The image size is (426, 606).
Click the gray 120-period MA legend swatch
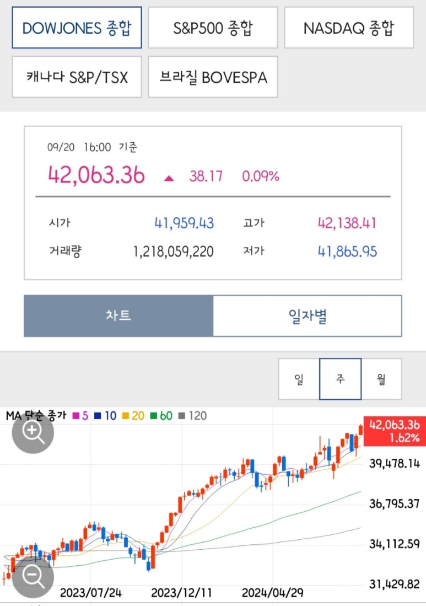[182, 416]
